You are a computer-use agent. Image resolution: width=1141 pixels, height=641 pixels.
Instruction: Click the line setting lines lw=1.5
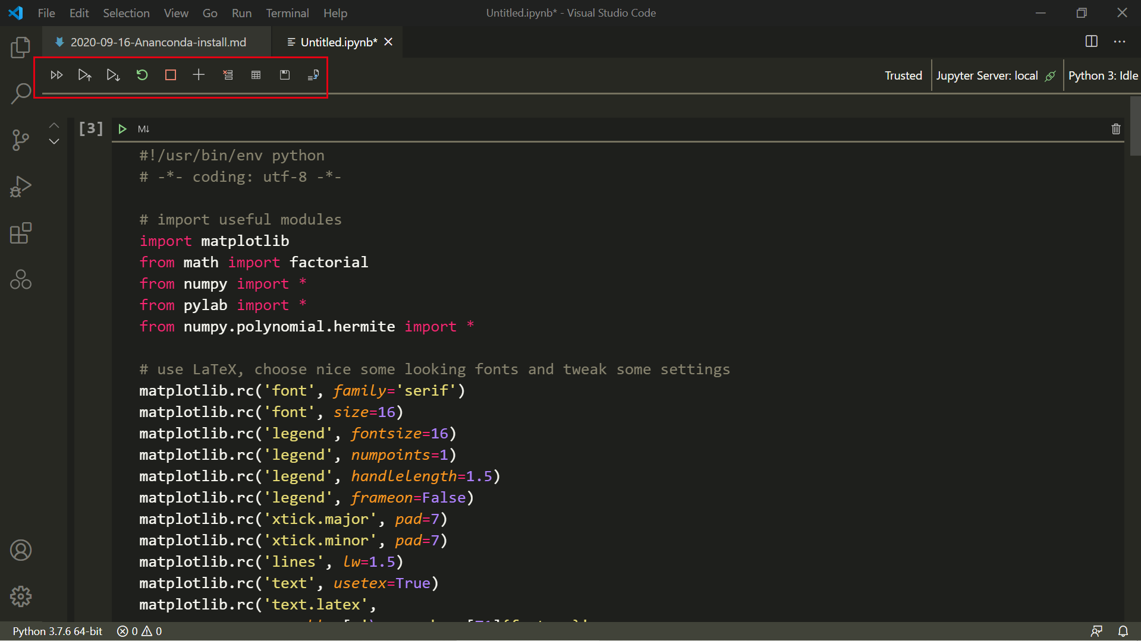pyautogui.click(x=271, y=561)
